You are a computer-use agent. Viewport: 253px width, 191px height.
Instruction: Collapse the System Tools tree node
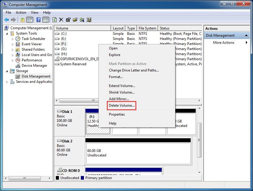(x=7, y=34)
